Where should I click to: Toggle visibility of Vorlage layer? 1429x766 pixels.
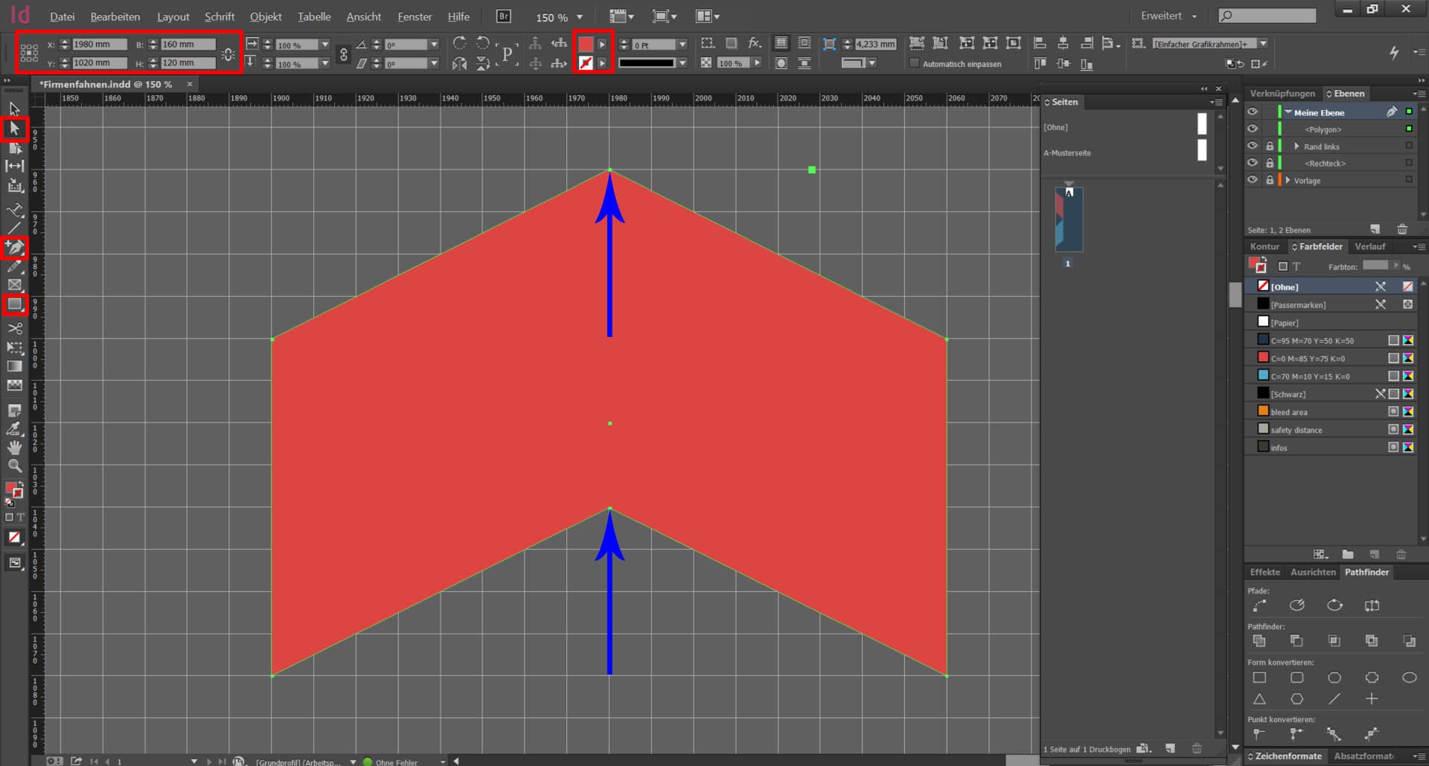[1253, 180]
